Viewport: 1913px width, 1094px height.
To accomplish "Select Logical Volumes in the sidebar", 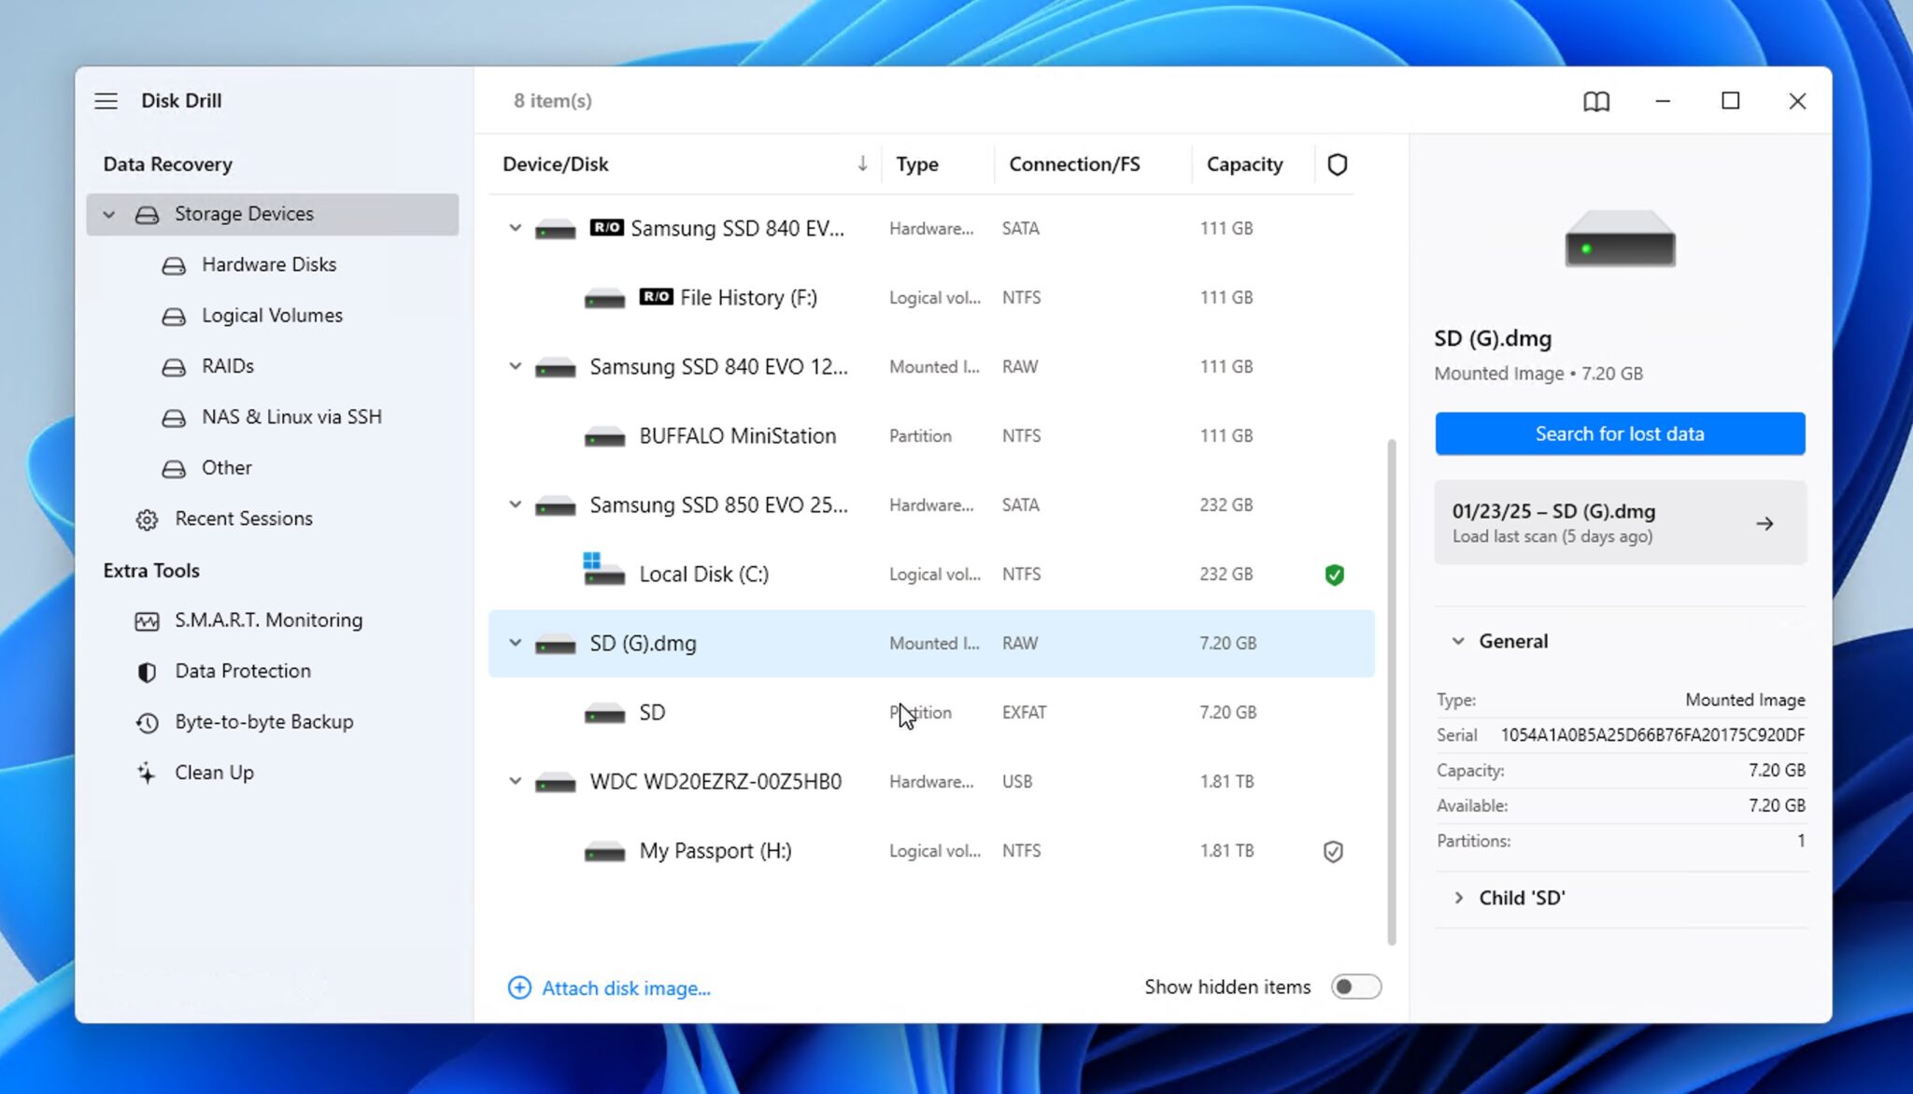I will (x=271, y=315).
